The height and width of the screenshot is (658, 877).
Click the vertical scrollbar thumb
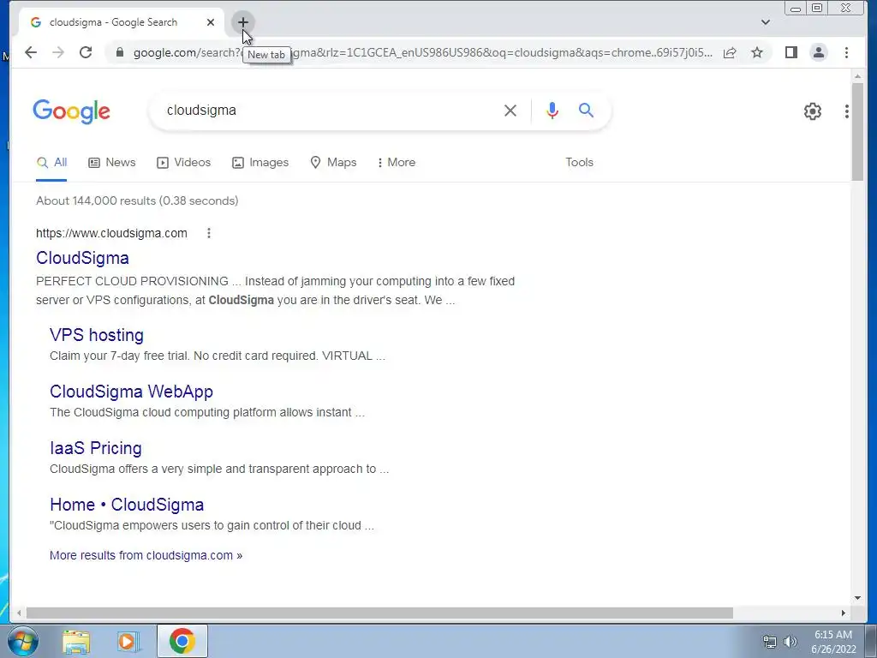coord(857,131)
